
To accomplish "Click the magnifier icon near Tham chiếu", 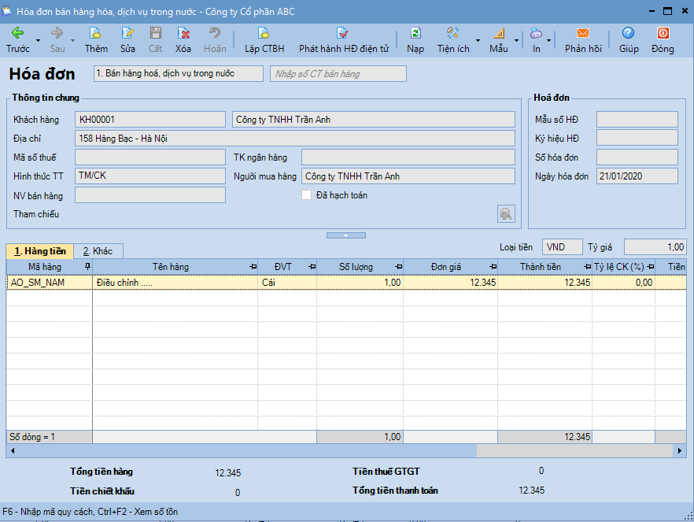I will point(506,213).
